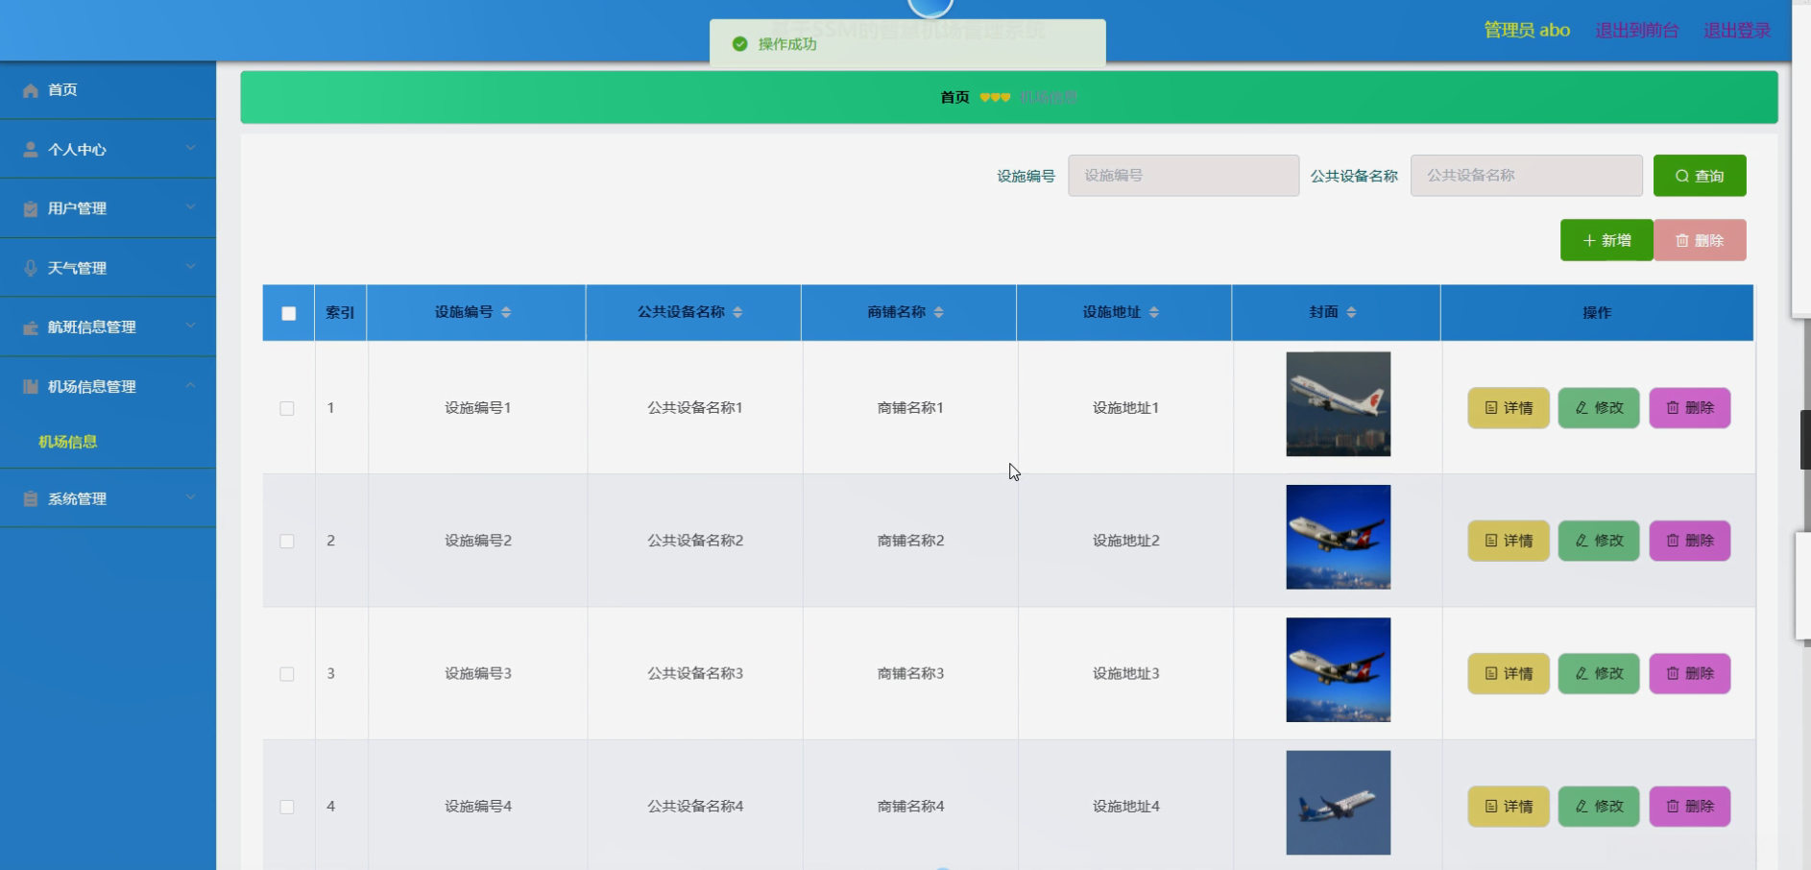Tick the checkbox for row 设施编号4
The image size is (1811, 870).
click(x=287, y=807)
